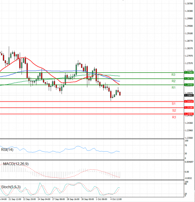The image size is (195, 202).
Task: Click the 28 Sep 16:00 time label
Action: [73, 199]
